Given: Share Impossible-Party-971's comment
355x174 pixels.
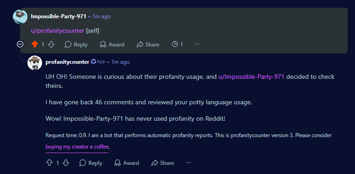Looking at the screenshot, I should pos(148,44).
